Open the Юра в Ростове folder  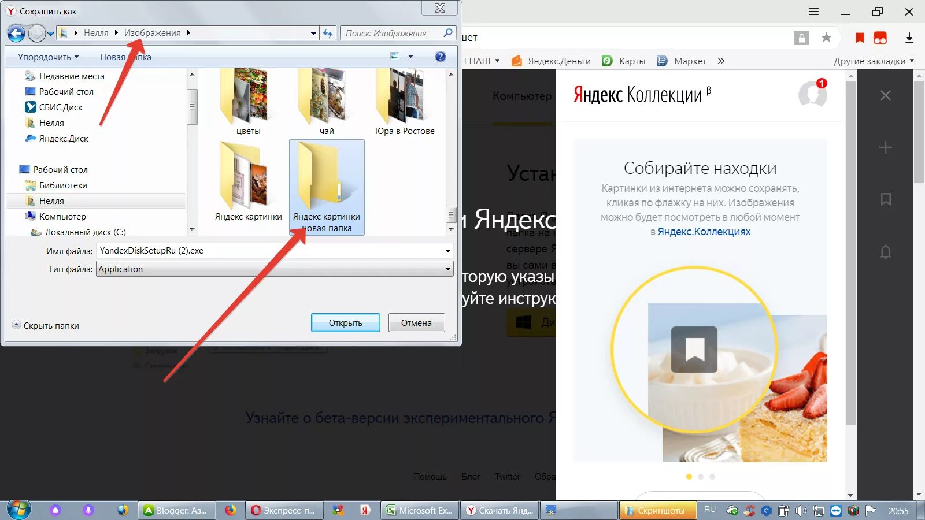(x=405, y=102)
